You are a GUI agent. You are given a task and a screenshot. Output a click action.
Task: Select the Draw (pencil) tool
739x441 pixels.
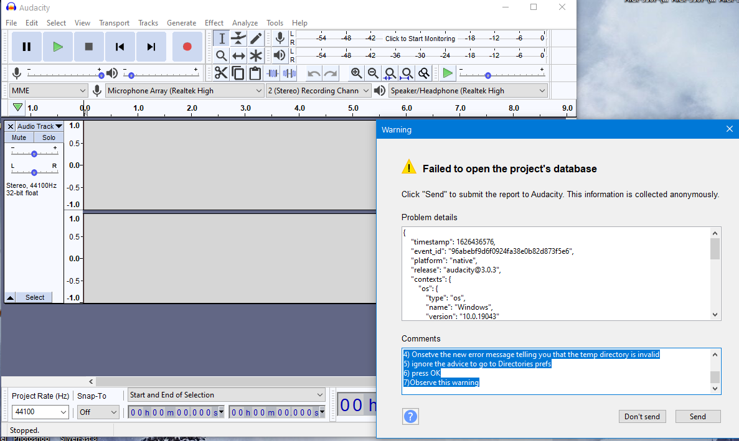(x=255, y=39)
